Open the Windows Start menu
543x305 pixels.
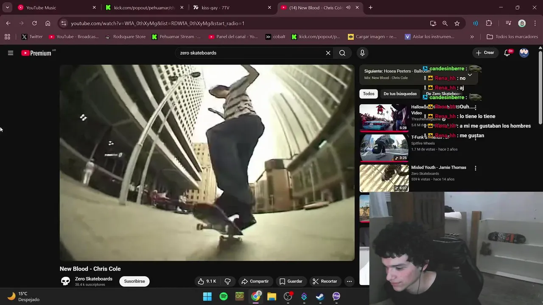point(207,297)
